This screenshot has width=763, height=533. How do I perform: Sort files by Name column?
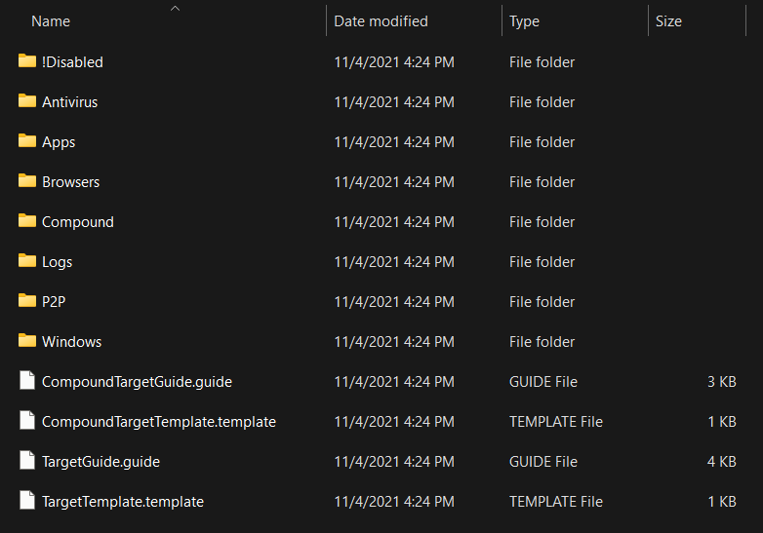[51, 21]
